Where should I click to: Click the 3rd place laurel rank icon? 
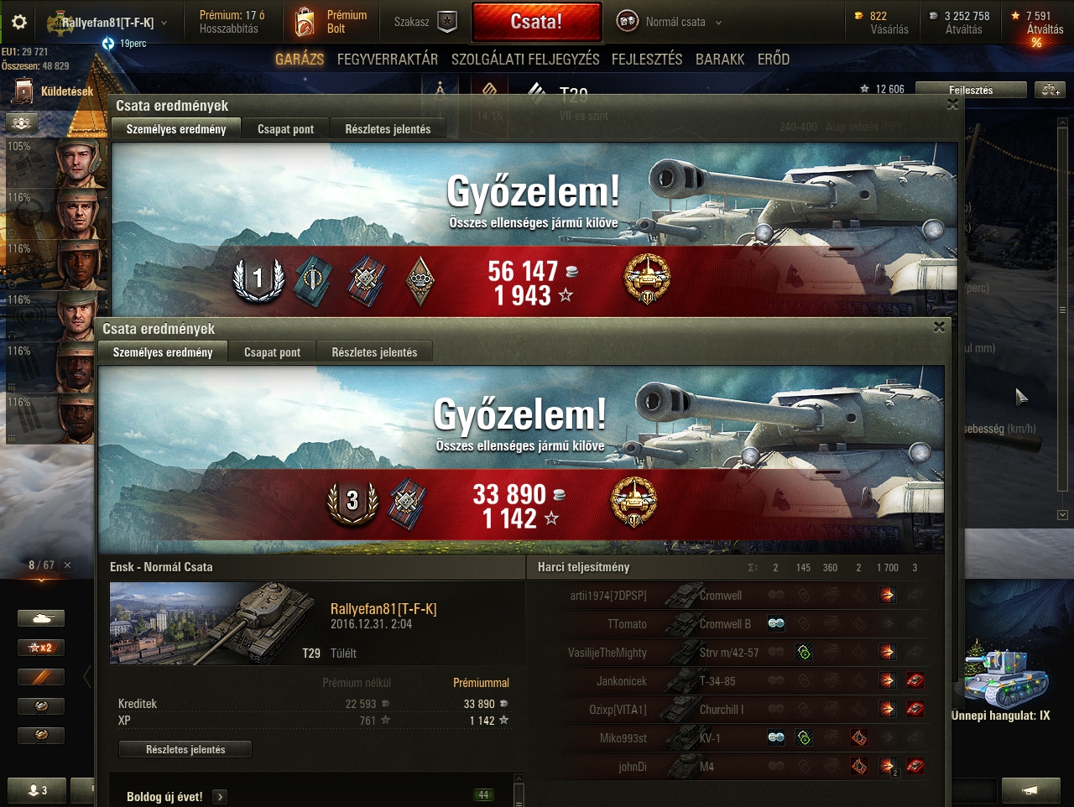(x=352, y=502)
